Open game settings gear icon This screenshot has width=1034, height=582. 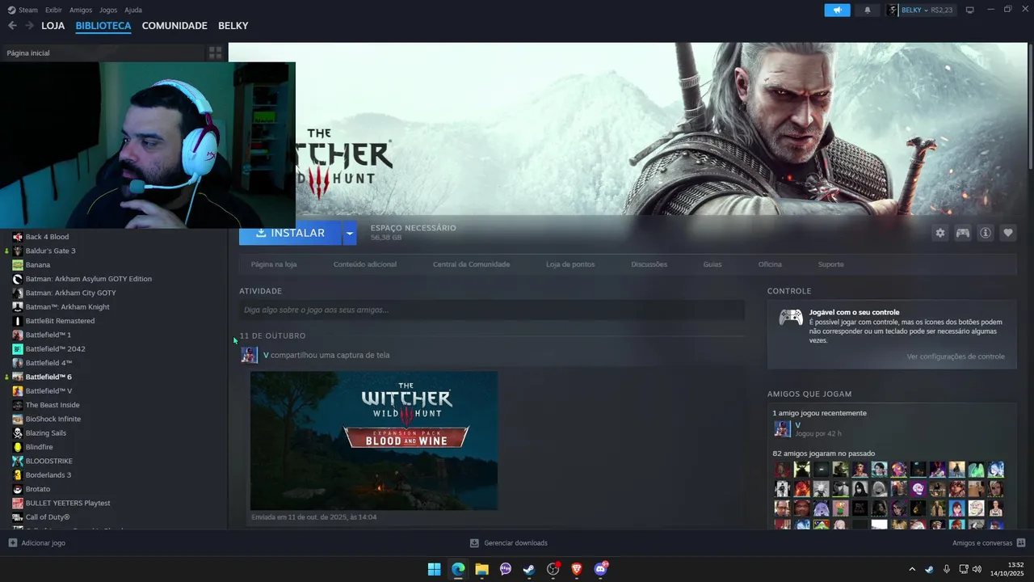click(x=940, y=233)
